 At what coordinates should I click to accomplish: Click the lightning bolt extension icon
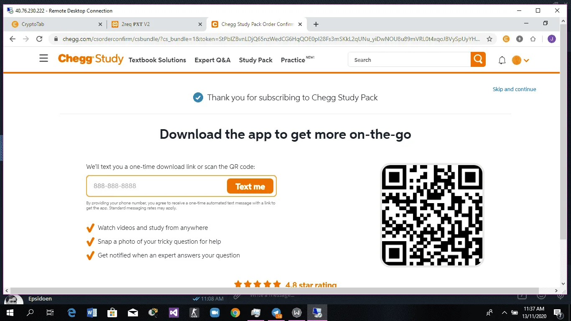click(520, 39)
